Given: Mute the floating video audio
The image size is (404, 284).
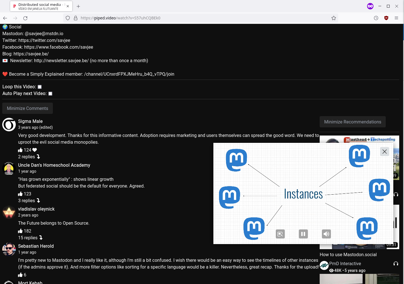Looking at the screenshot, I should pyautogui.click(x=326, y=234).
